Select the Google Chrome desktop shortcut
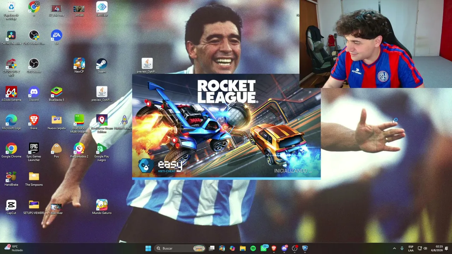This screenshot has width=452, height=254. (x=11, y=151)
